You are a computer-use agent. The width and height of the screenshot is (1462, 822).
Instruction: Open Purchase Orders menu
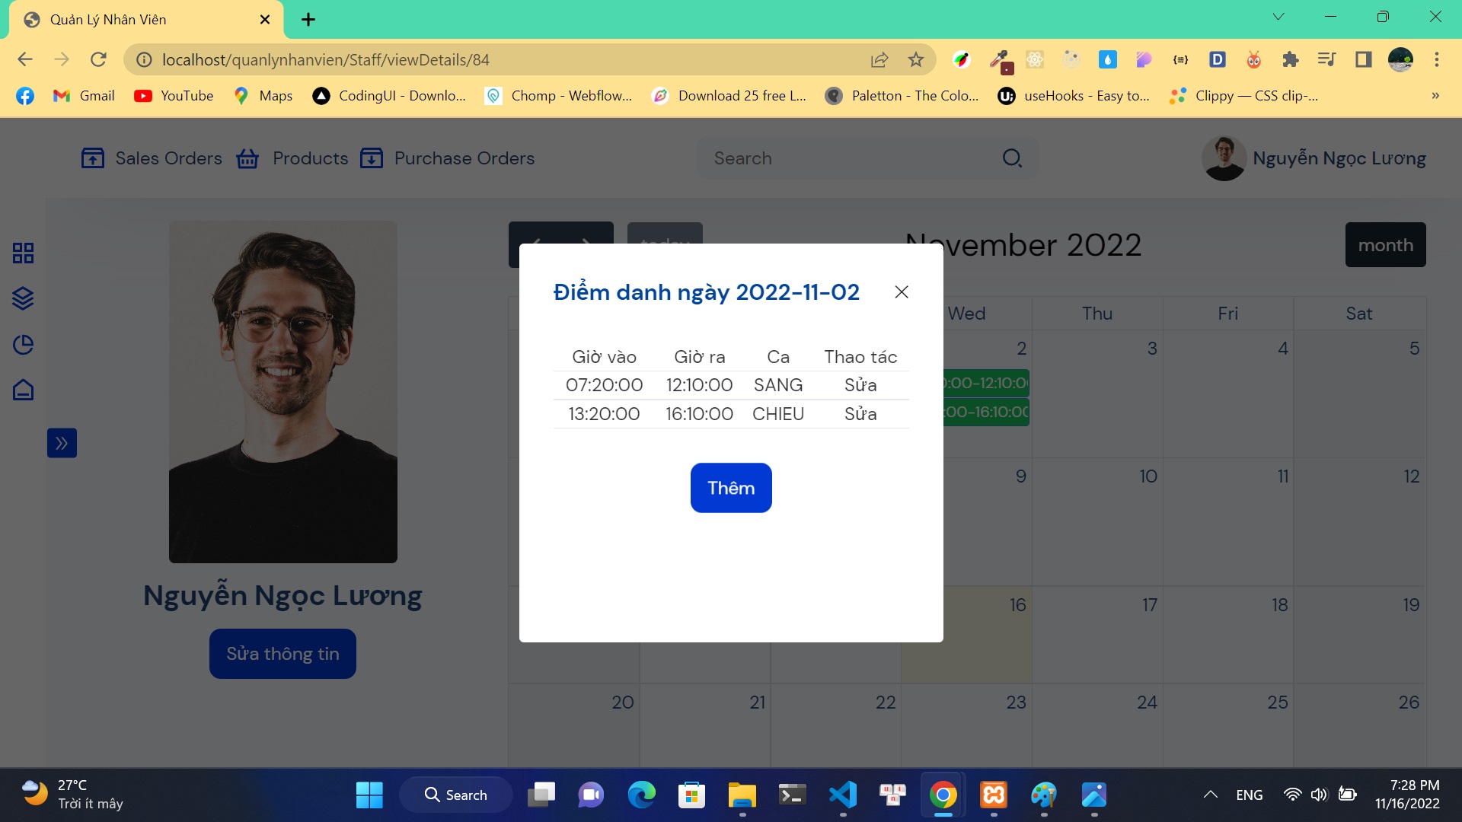448,158
